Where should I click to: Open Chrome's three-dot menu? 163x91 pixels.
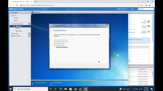click(153, 5)
